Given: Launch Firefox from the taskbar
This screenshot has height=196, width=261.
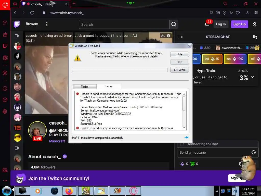Looking at the screenshot, I should click(x=69, y=191).
